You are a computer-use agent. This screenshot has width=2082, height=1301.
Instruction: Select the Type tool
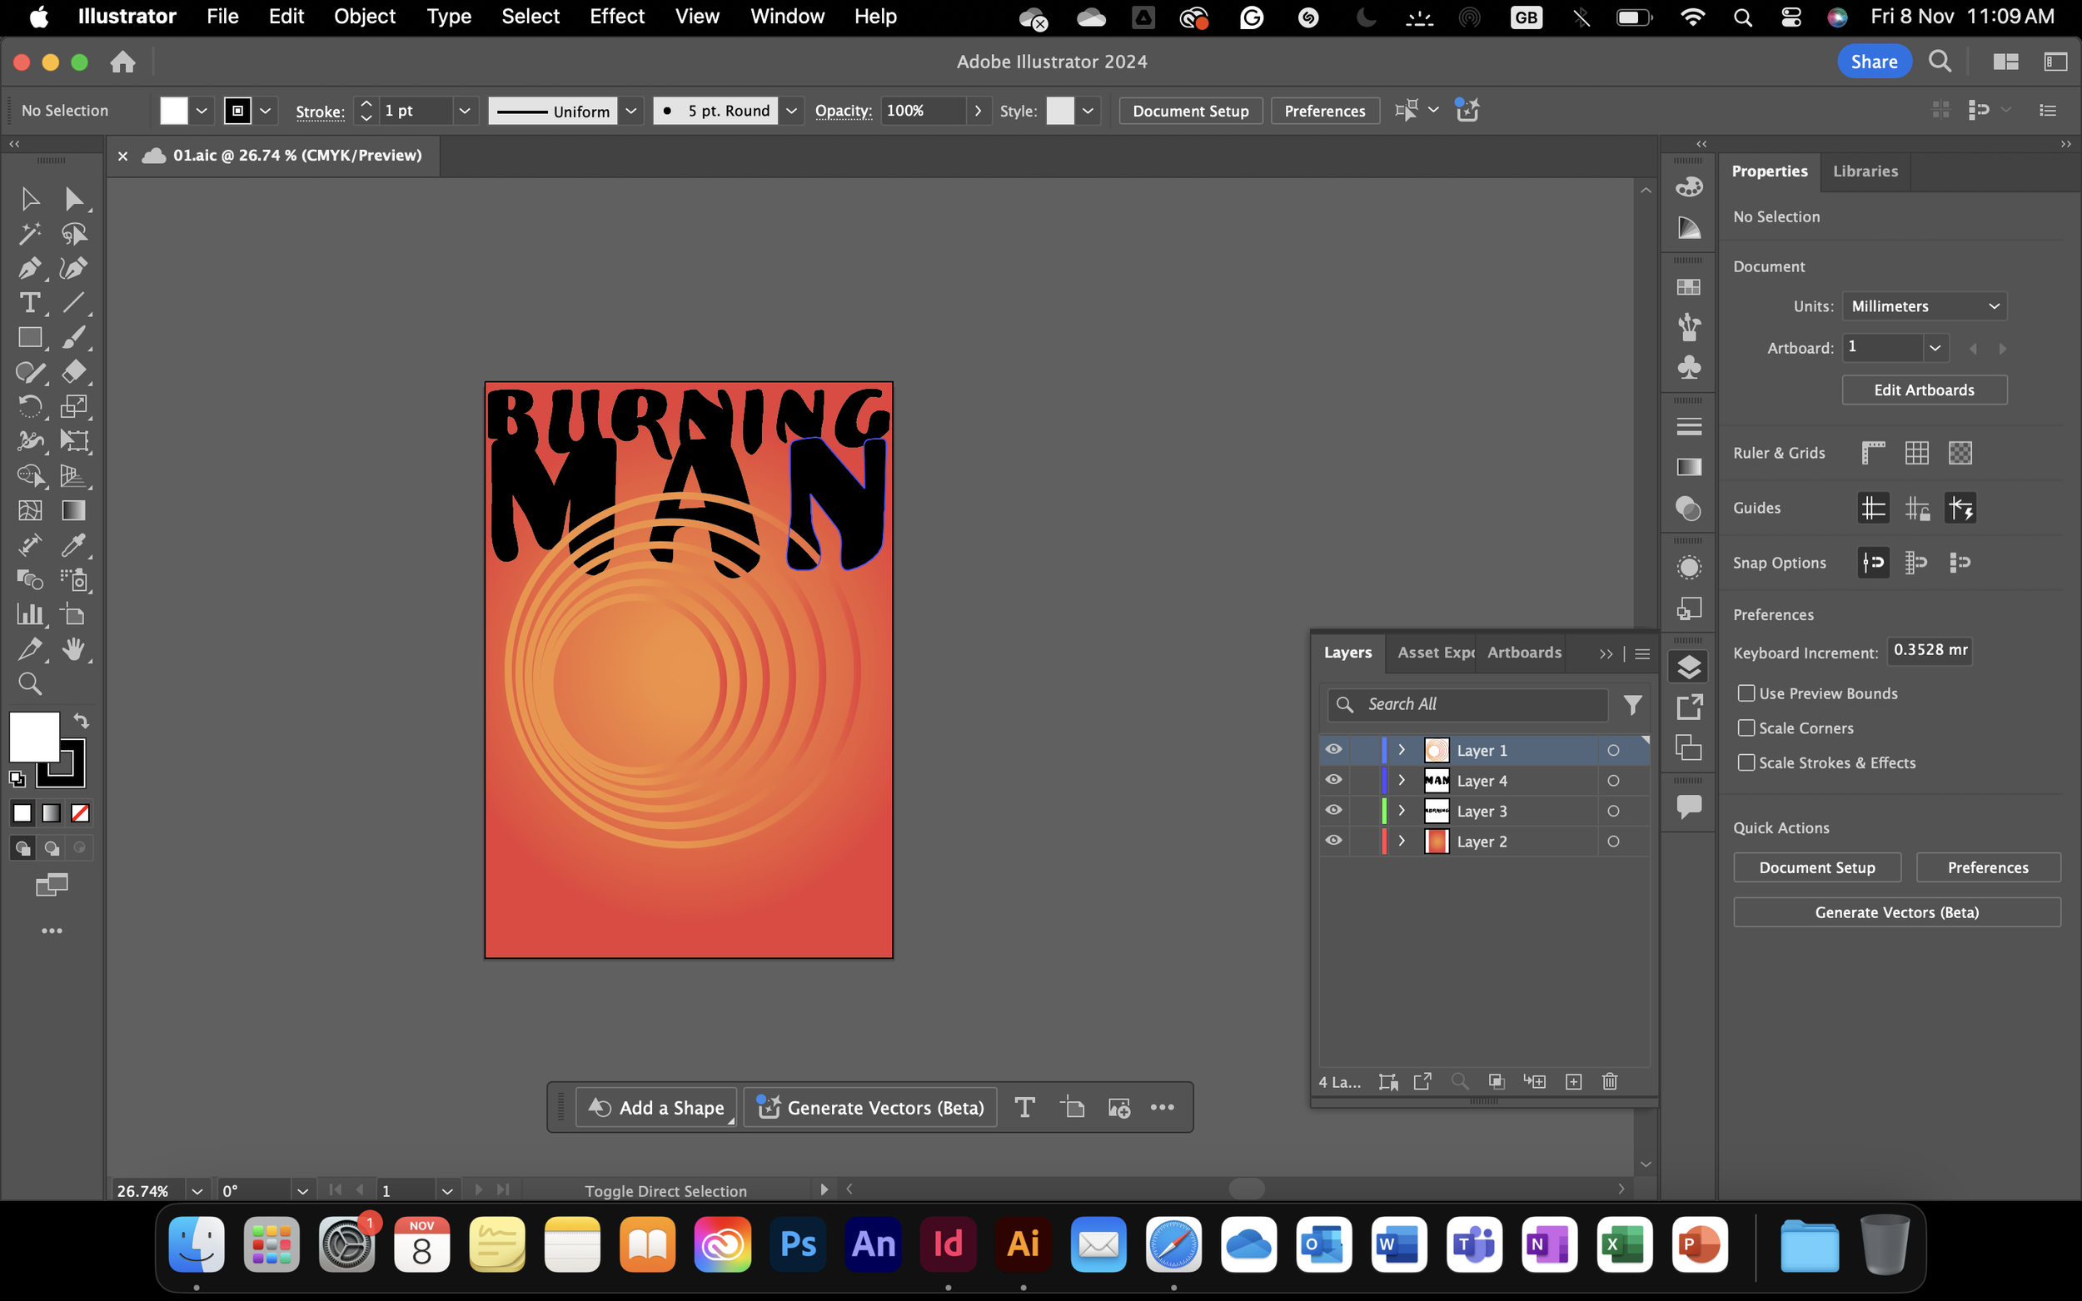29,302
